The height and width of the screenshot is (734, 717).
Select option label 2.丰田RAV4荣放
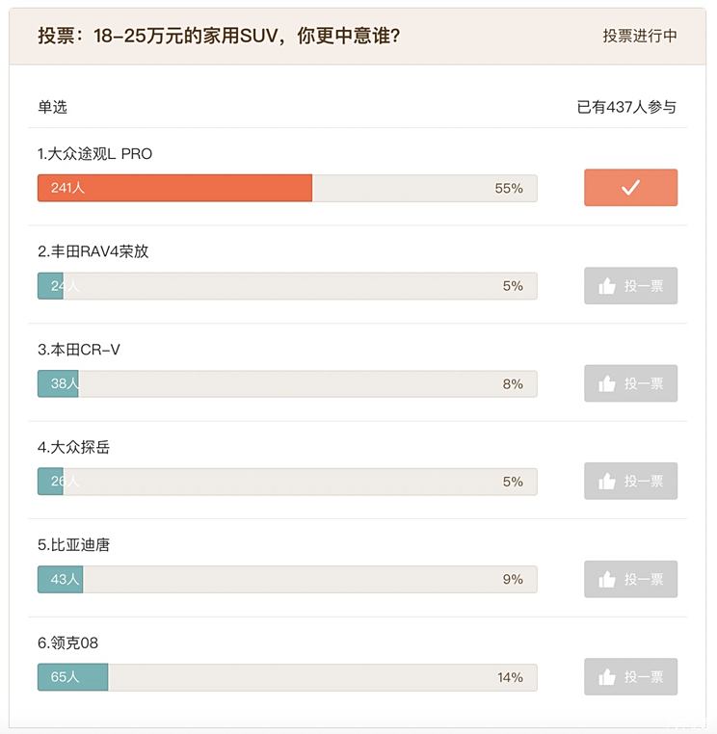93,251
